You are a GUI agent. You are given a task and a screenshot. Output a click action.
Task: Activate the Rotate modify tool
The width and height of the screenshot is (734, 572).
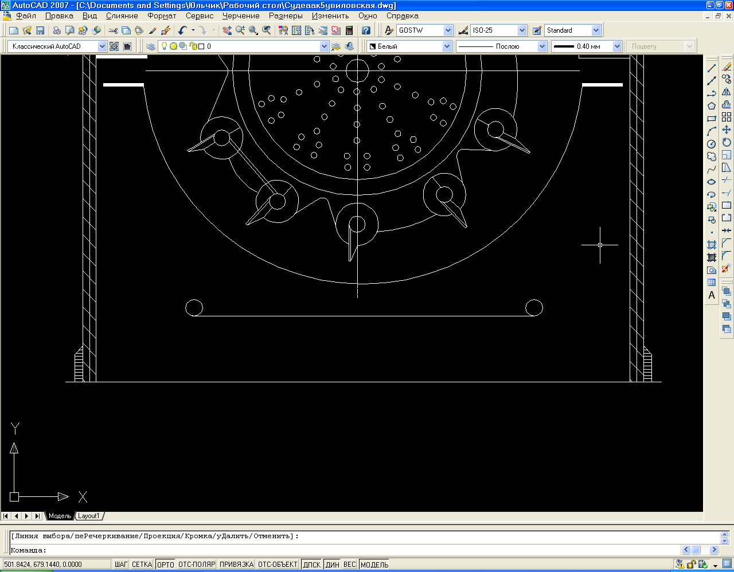click(727, 143)
